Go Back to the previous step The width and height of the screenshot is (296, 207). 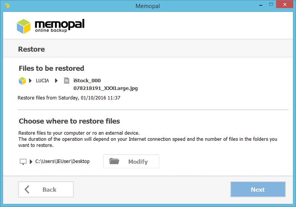pyautogui.click(x=46, y=189)
